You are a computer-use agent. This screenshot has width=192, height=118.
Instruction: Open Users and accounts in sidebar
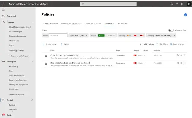[17, 76]
